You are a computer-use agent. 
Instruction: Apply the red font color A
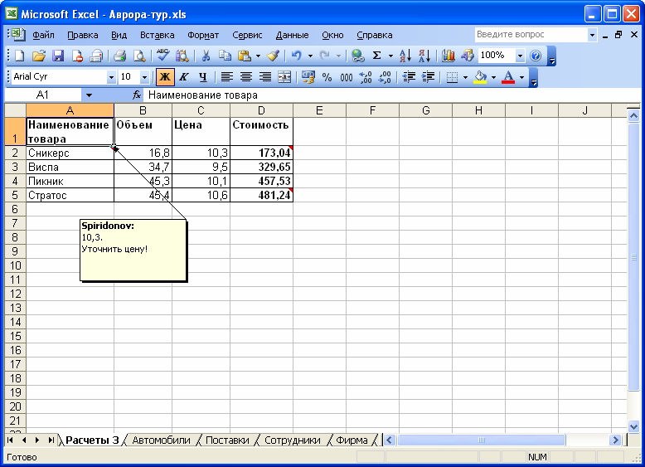point(508,77)
